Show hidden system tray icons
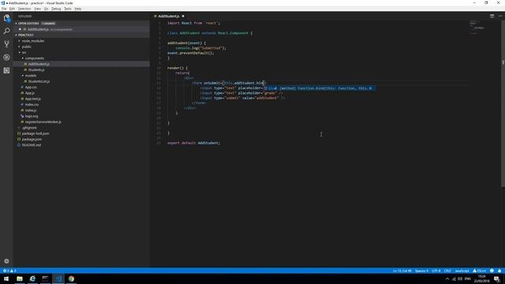 click(x=447, y=278)
